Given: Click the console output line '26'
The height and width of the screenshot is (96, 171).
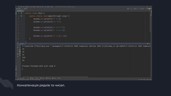Looking at the screenshot, I should pos(23,60).
